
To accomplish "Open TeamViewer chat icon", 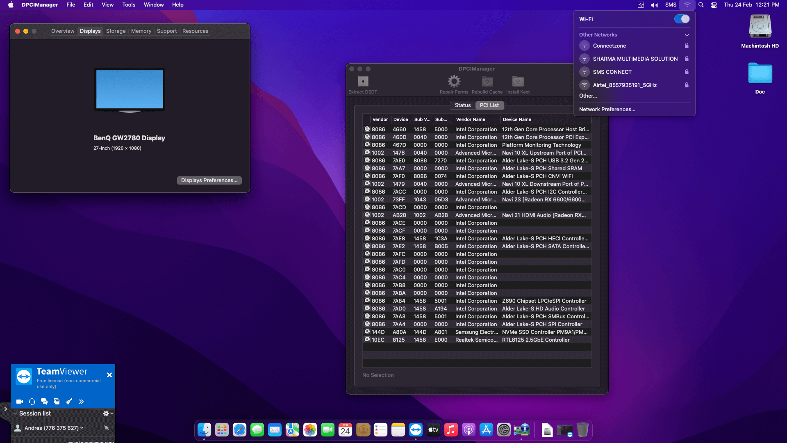I will [x=44, y=402].
